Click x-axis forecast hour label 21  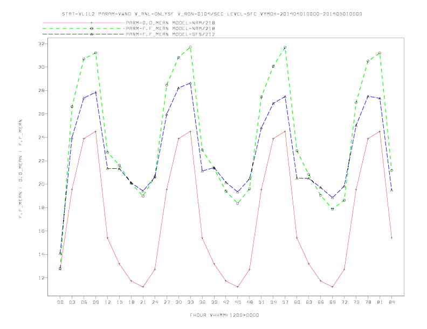point(143,302)
